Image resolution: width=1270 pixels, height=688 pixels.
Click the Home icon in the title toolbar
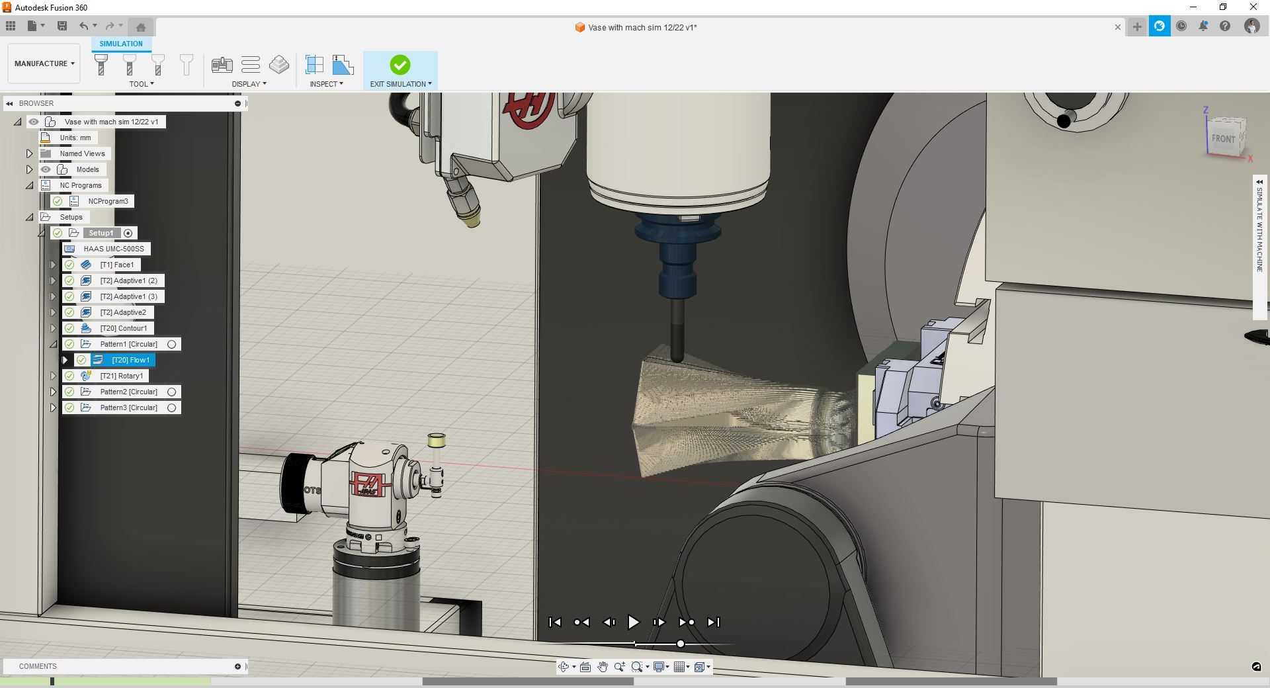point(140,27)
